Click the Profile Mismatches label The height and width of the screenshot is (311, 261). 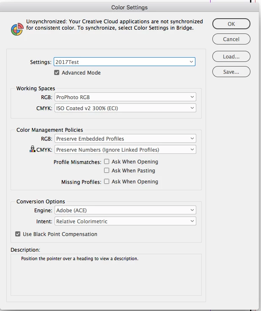pyautogui.click(x=77, y=162)
